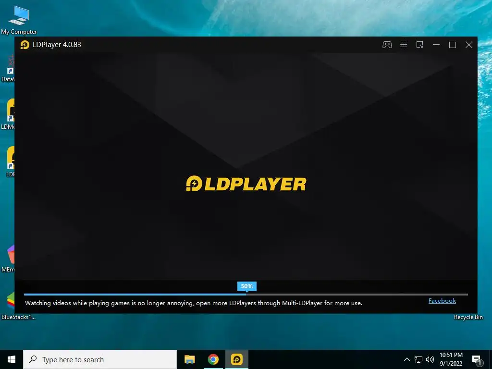Click the loading progress bar
The height and width of the screenshot is (369, 492).
tap(246, 295)
